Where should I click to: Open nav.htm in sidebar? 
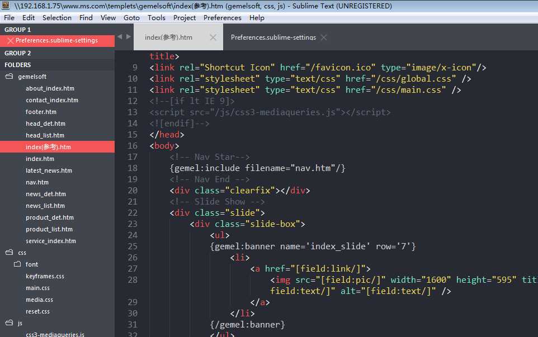click(x=37, y=182)
